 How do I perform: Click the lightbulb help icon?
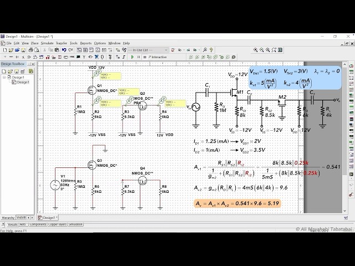pos(211,50)
